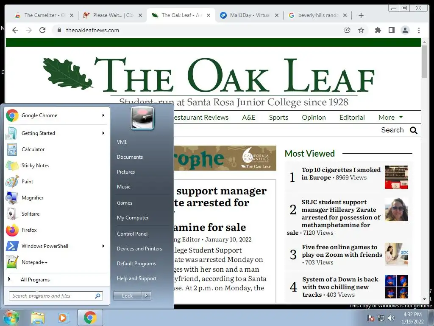The height and width of the screenshot is (326, 434).
Task: Open the shutdown options arrow next to Lock
Action: 146,296
